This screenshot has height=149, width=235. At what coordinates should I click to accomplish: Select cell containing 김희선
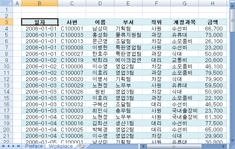point(100,123)
